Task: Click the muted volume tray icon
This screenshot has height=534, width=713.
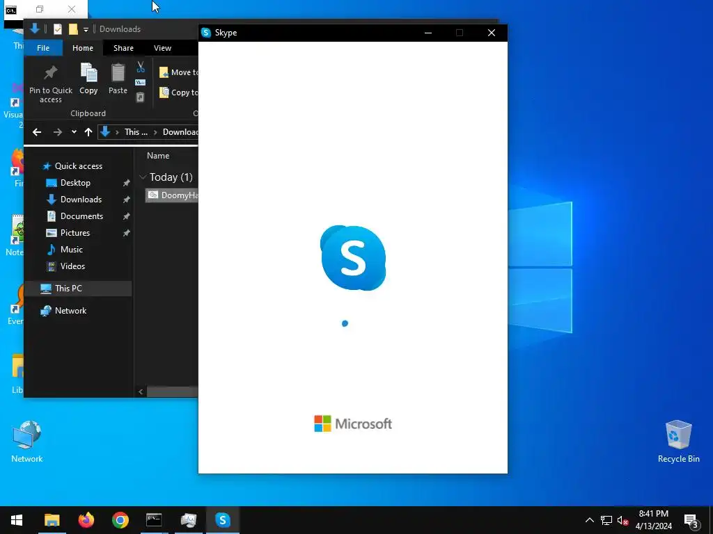Action: (622, 520)
